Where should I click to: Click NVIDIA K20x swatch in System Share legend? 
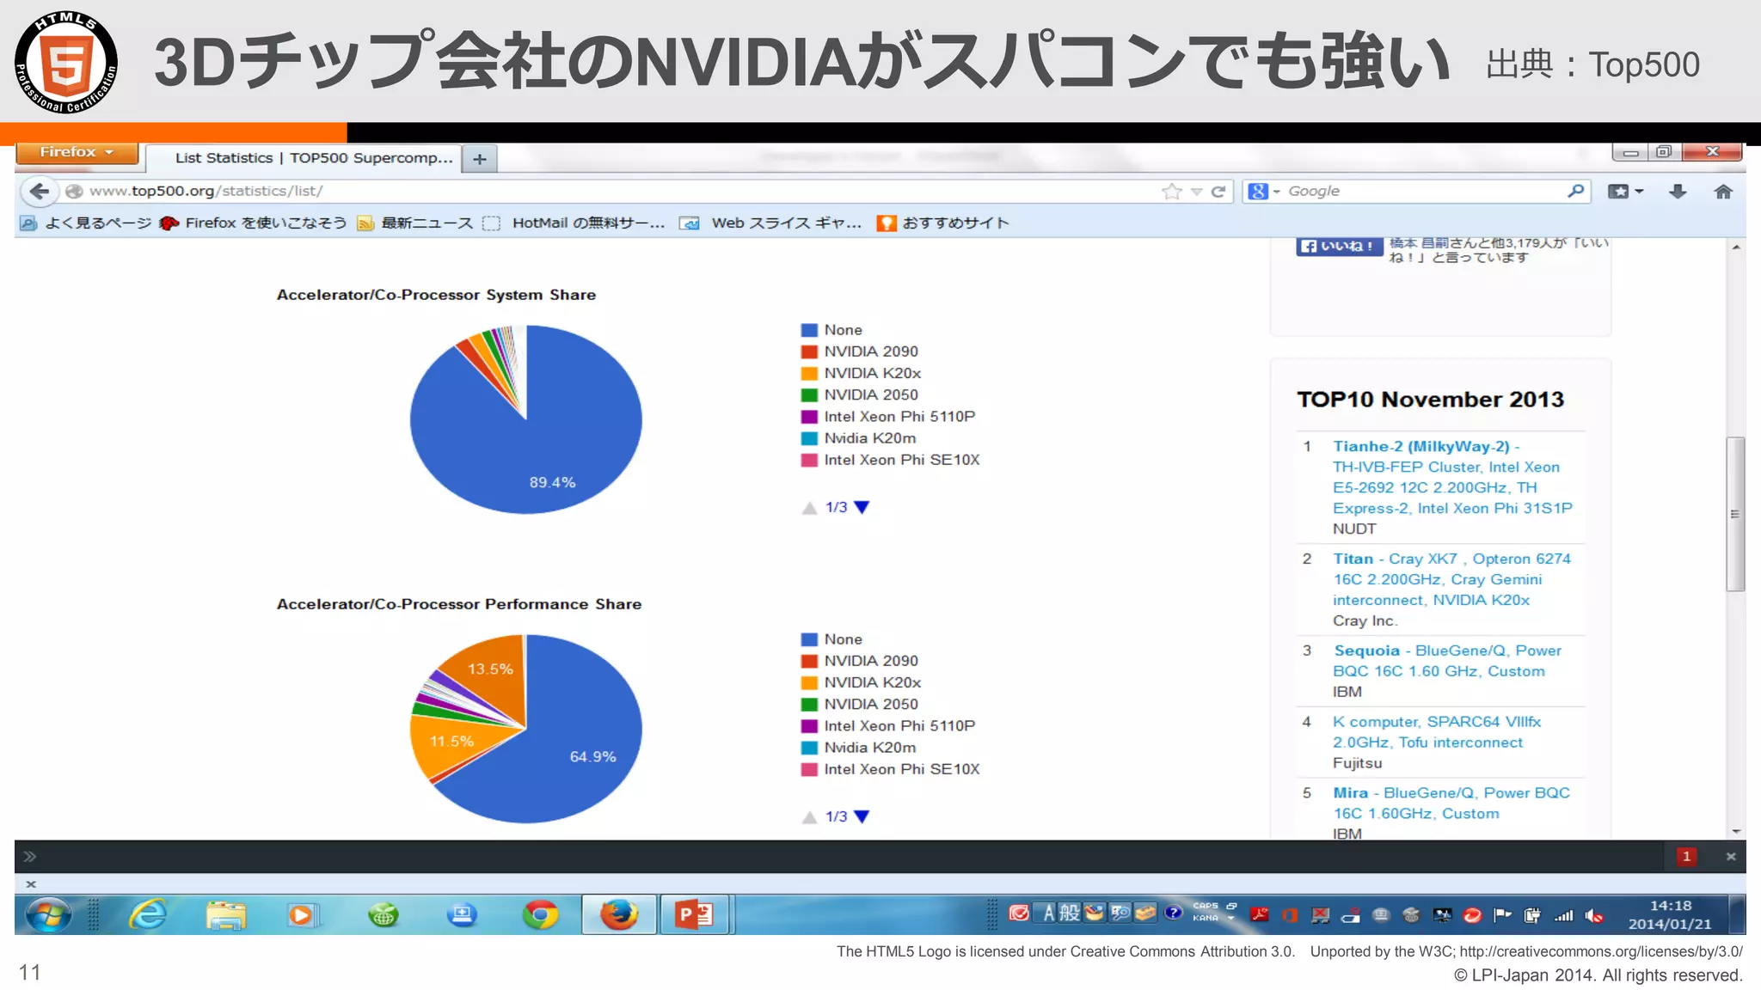[x=808, y=374]
